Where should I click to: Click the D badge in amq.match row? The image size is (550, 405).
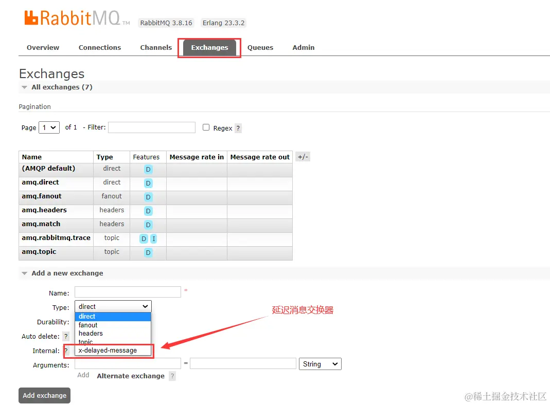tap(148, 225)
